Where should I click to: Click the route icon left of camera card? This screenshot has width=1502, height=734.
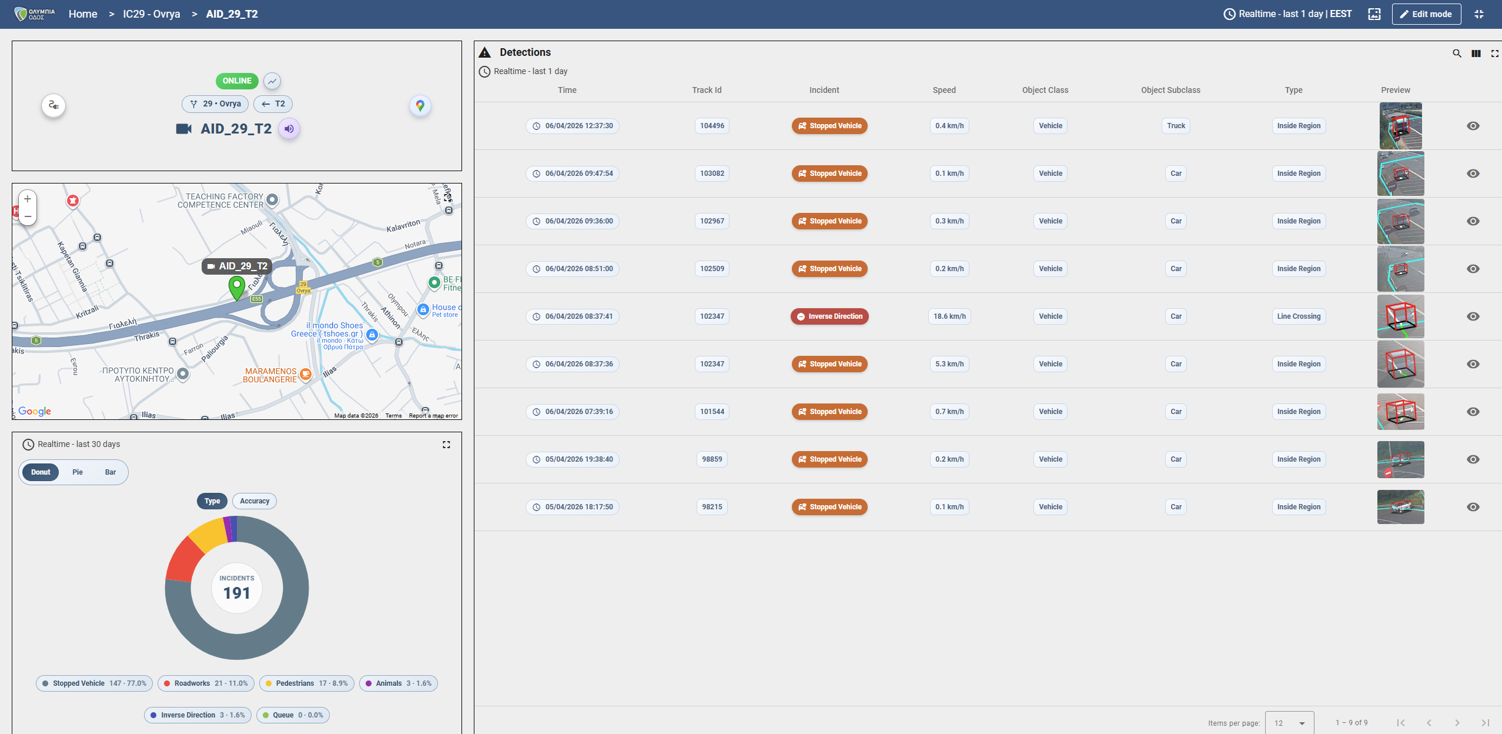coord(53,105)
